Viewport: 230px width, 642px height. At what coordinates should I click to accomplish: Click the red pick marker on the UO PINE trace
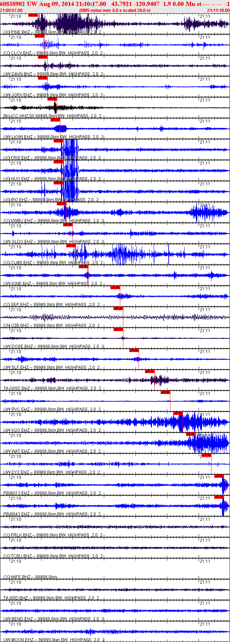tap(33, 15)
